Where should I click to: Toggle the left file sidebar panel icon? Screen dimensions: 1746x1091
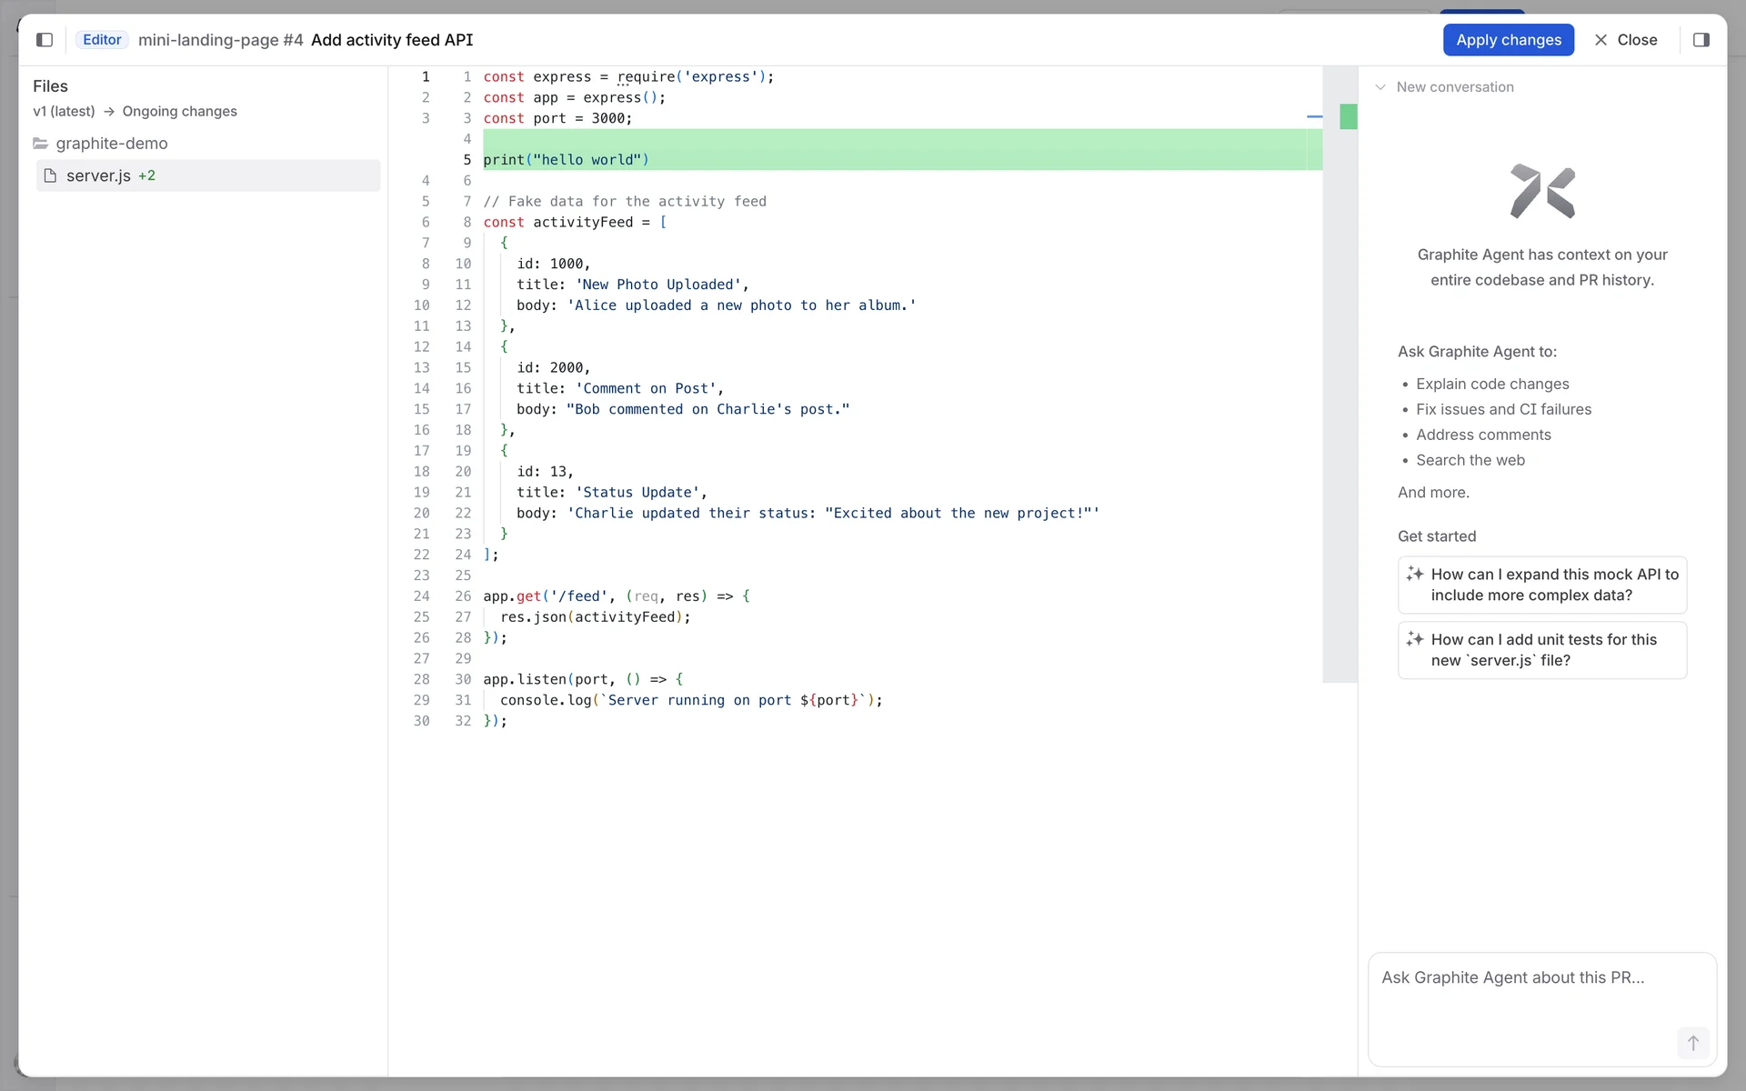coord(45,40)
